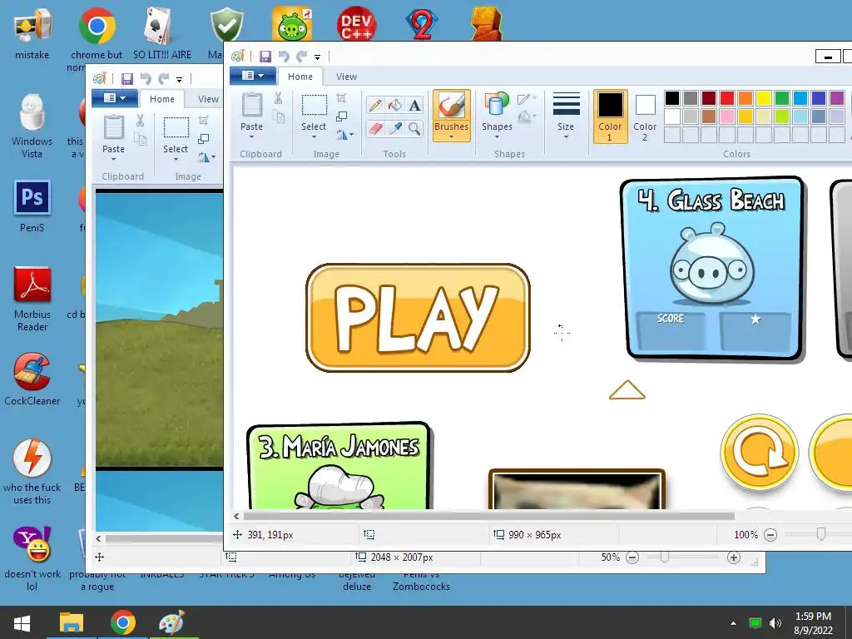Open the blue file menu in back Paint window
Image resolution: width=852 pixels, height=639 pixels.
(115, 98)
